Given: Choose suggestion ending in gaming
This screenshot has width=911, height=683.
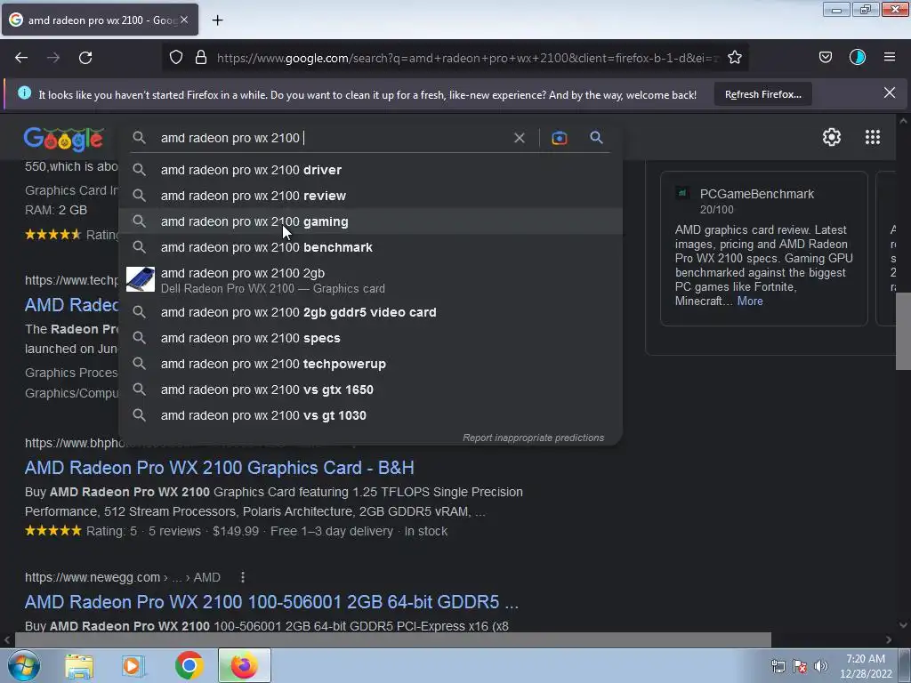Looking at the screenshot, I should tap(370, 221).
